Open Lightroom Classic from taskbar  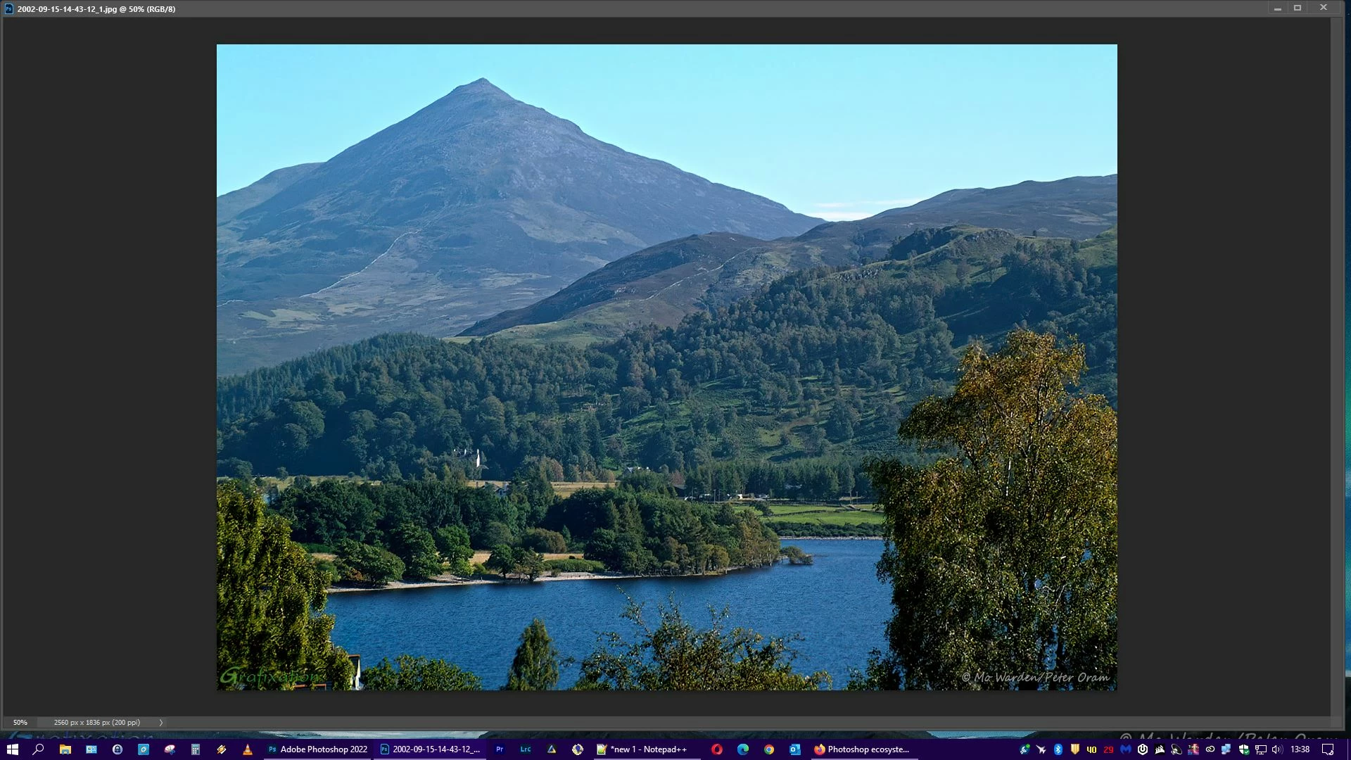pos(526,749)
